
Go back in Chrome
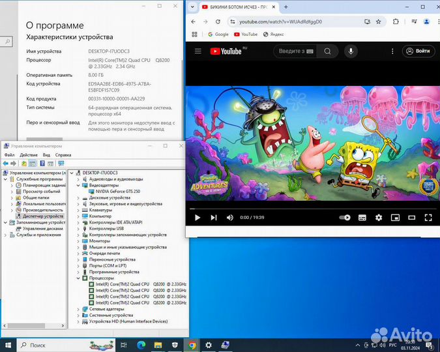coord(193,22)
